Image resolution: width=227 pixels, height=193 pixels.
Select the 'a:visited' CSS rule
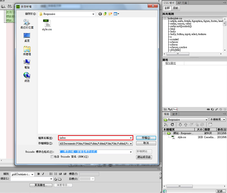[174, 39]
